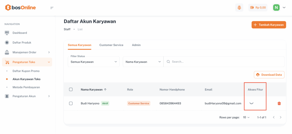Sort by Nama Karyawan arrow icon

click(105, 90)
